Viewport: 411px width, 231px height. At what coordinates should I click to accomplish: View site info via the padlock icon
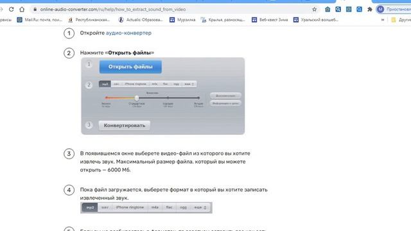(x=35, y=10)
